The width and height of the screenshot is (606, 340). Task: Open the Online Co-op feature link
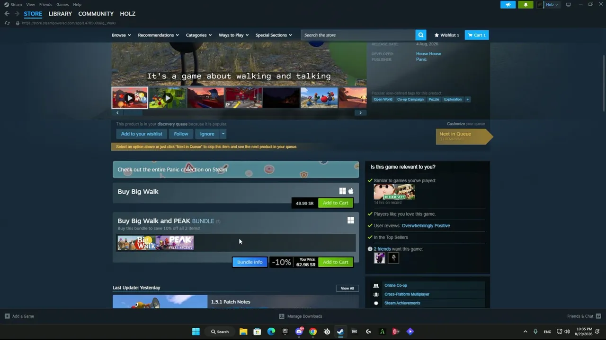click(396, 285)
